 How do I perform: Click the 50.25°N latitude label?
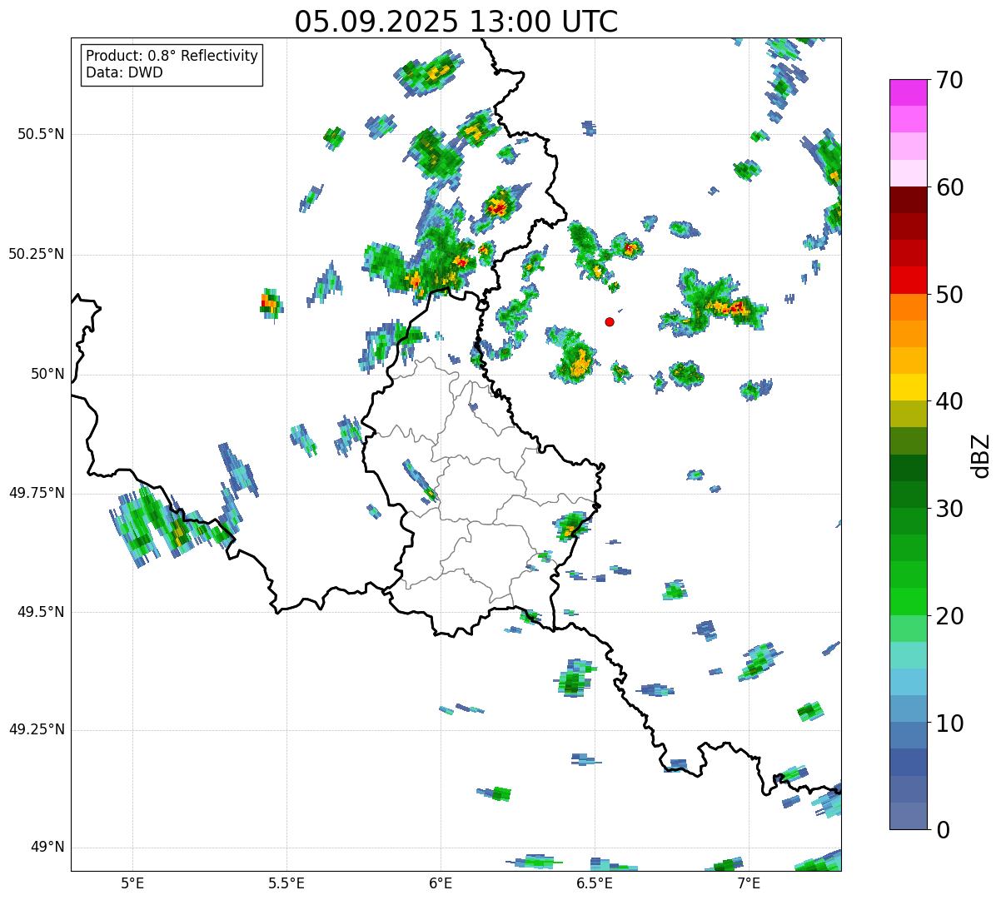37,254
